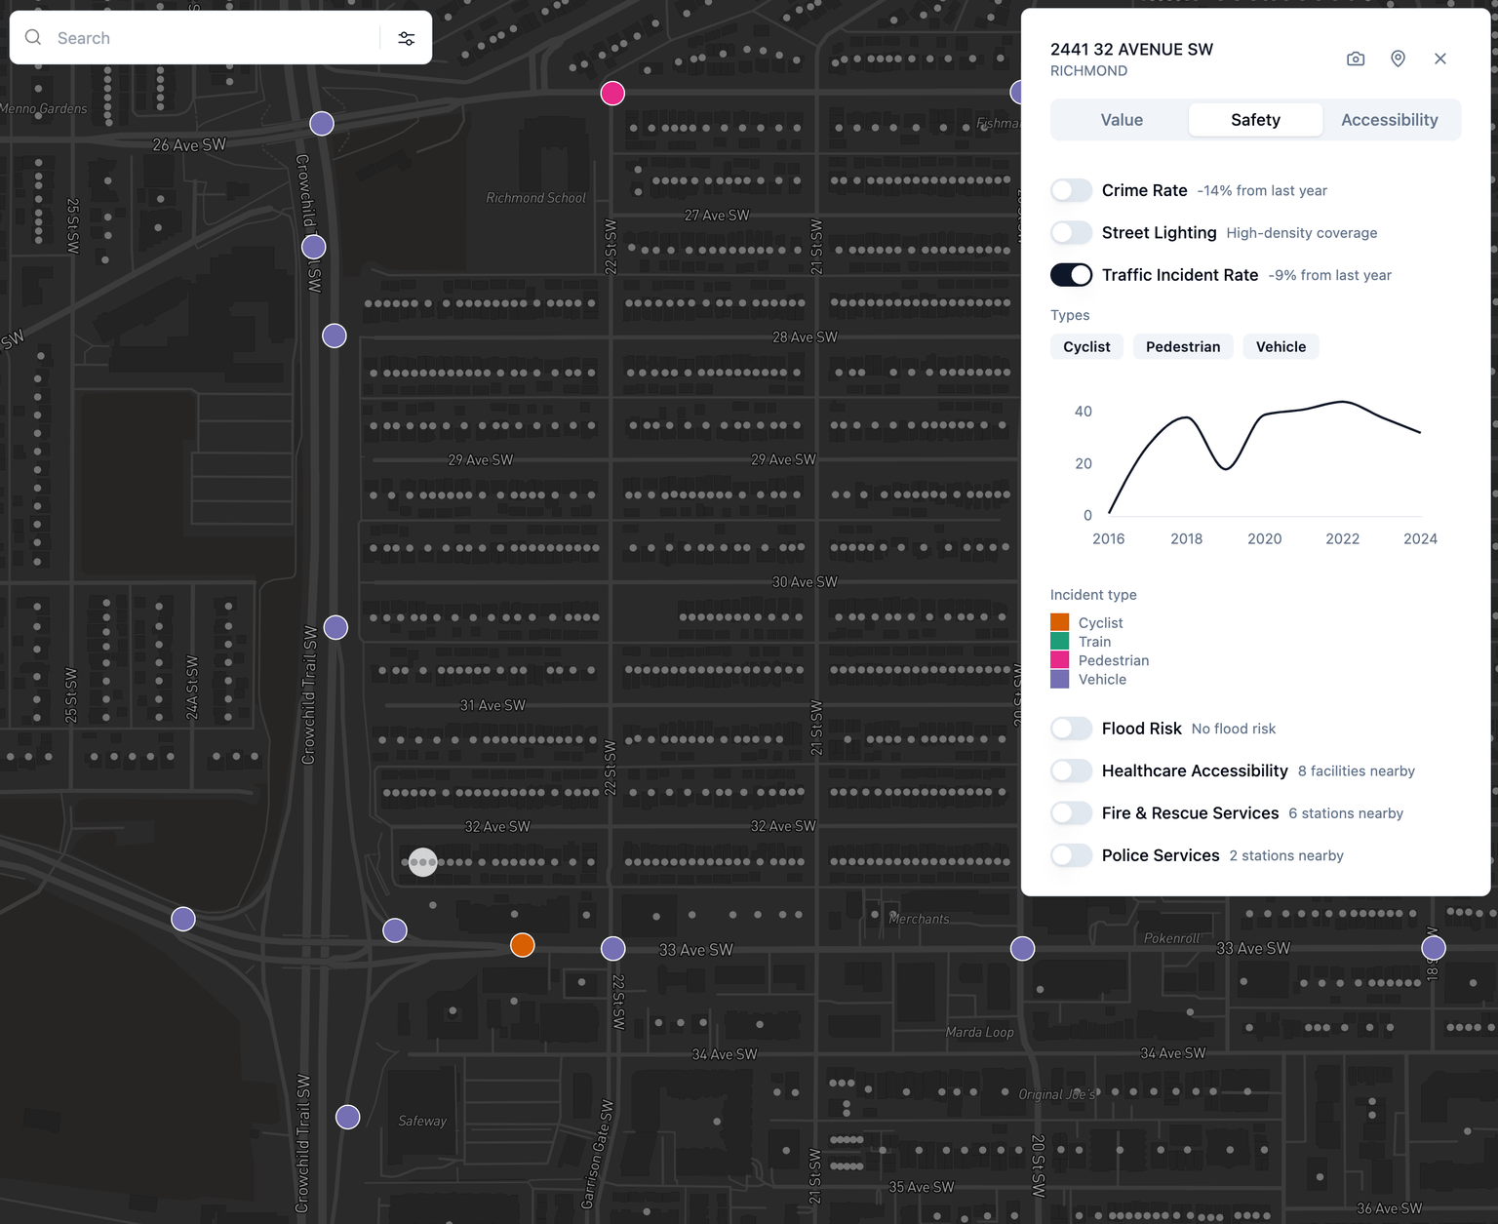
Task: Select the Cyclist incident type chip
Action: [1086, 346]
